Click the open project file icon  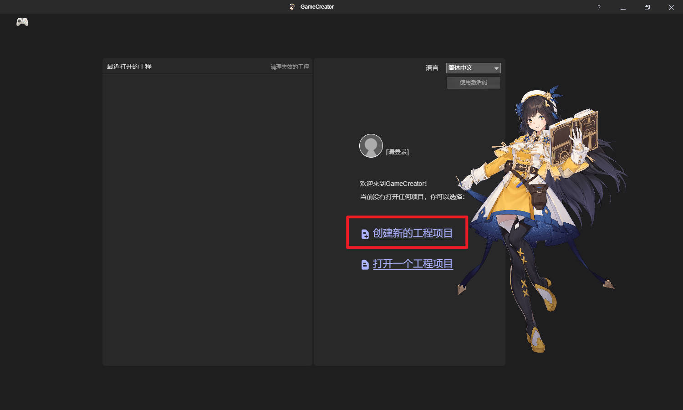tap(365, 265)
